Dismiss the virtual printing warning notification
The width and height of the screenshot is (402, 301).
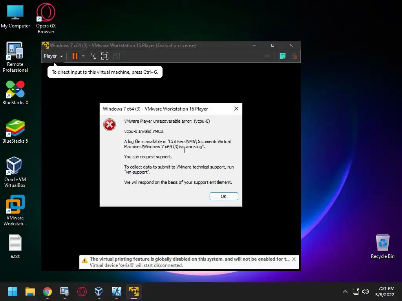click(x=294, y=259)
